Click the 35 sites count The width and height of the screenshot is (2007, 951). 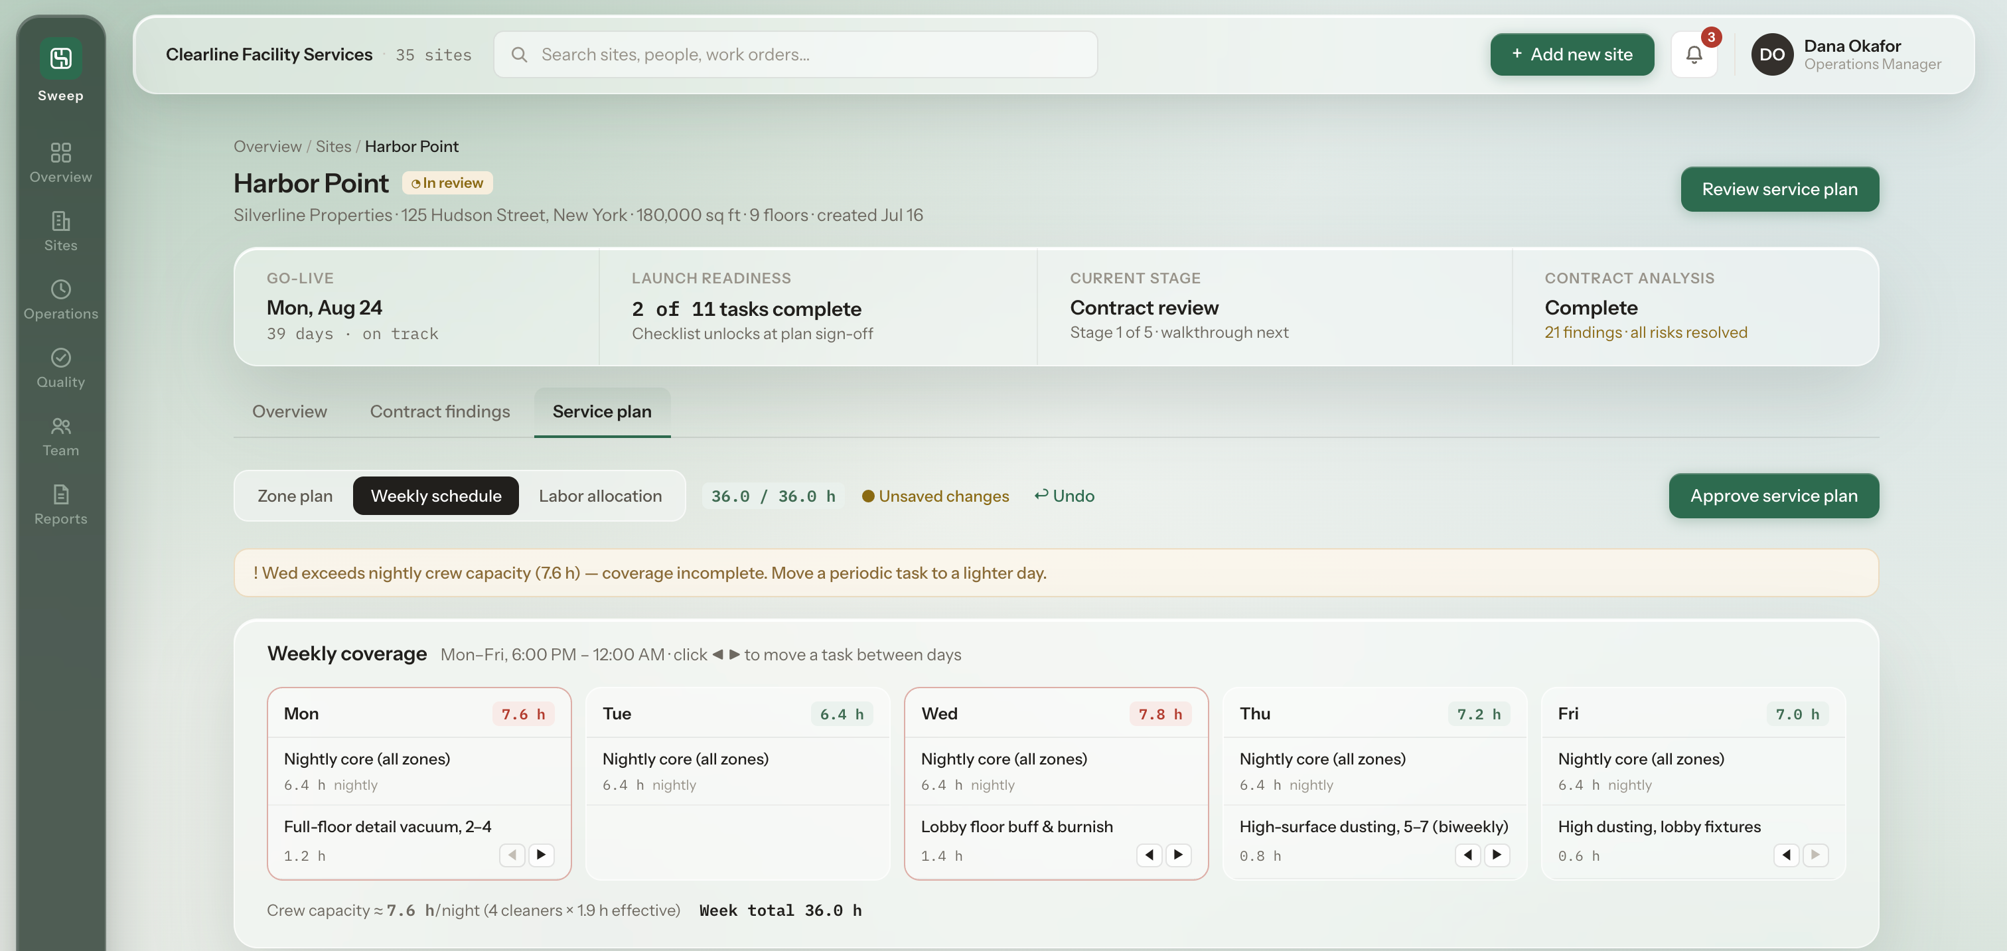click(433, 54)
